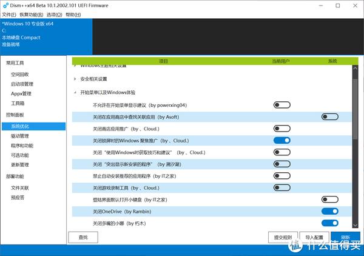Click the 导入配置 button
364x256 pixels.
pos(314,237)
